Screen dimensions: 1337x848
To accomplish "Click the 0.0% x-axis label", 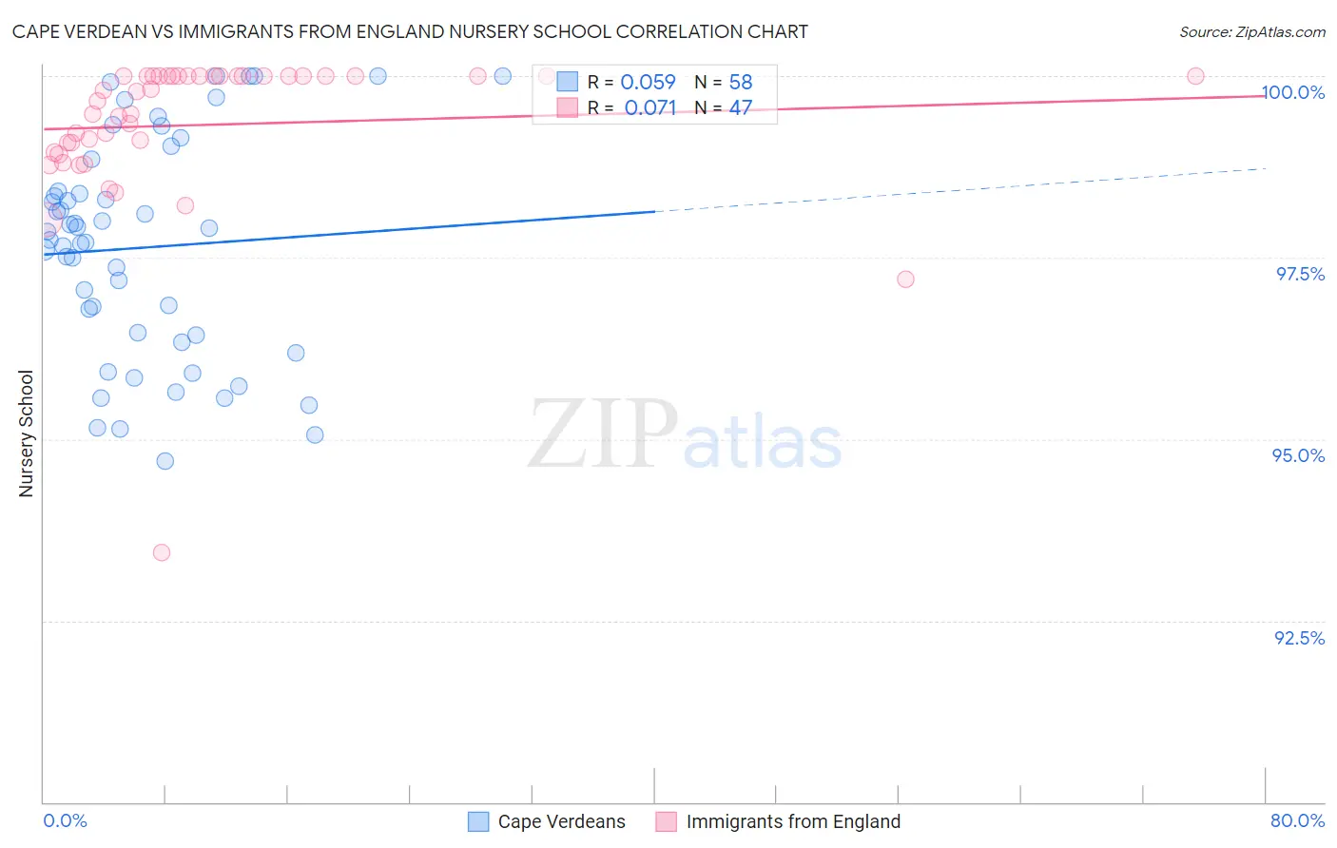I will [x=66, y=820].
